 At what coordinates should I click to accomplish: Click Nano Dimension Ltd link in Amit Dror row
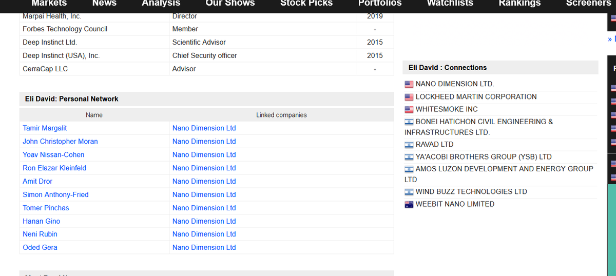click(x=204, y=182)
